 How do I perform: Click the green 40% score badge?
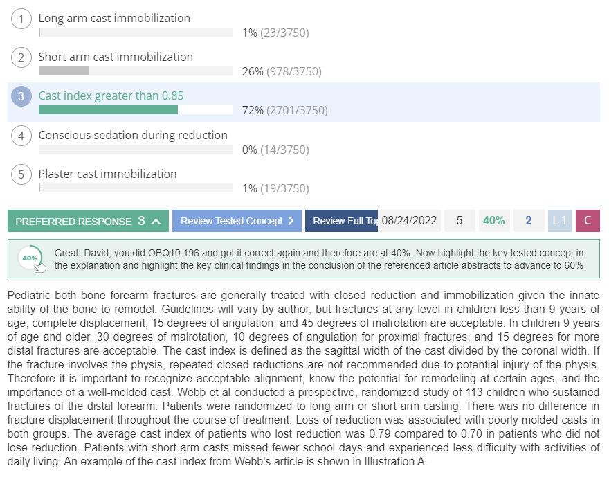[494, 221]
